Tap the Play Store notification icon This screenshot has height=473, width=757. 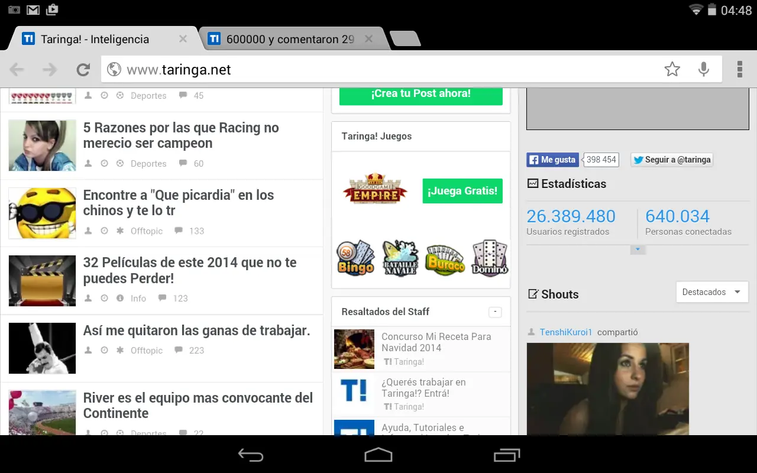pos(52,9)
